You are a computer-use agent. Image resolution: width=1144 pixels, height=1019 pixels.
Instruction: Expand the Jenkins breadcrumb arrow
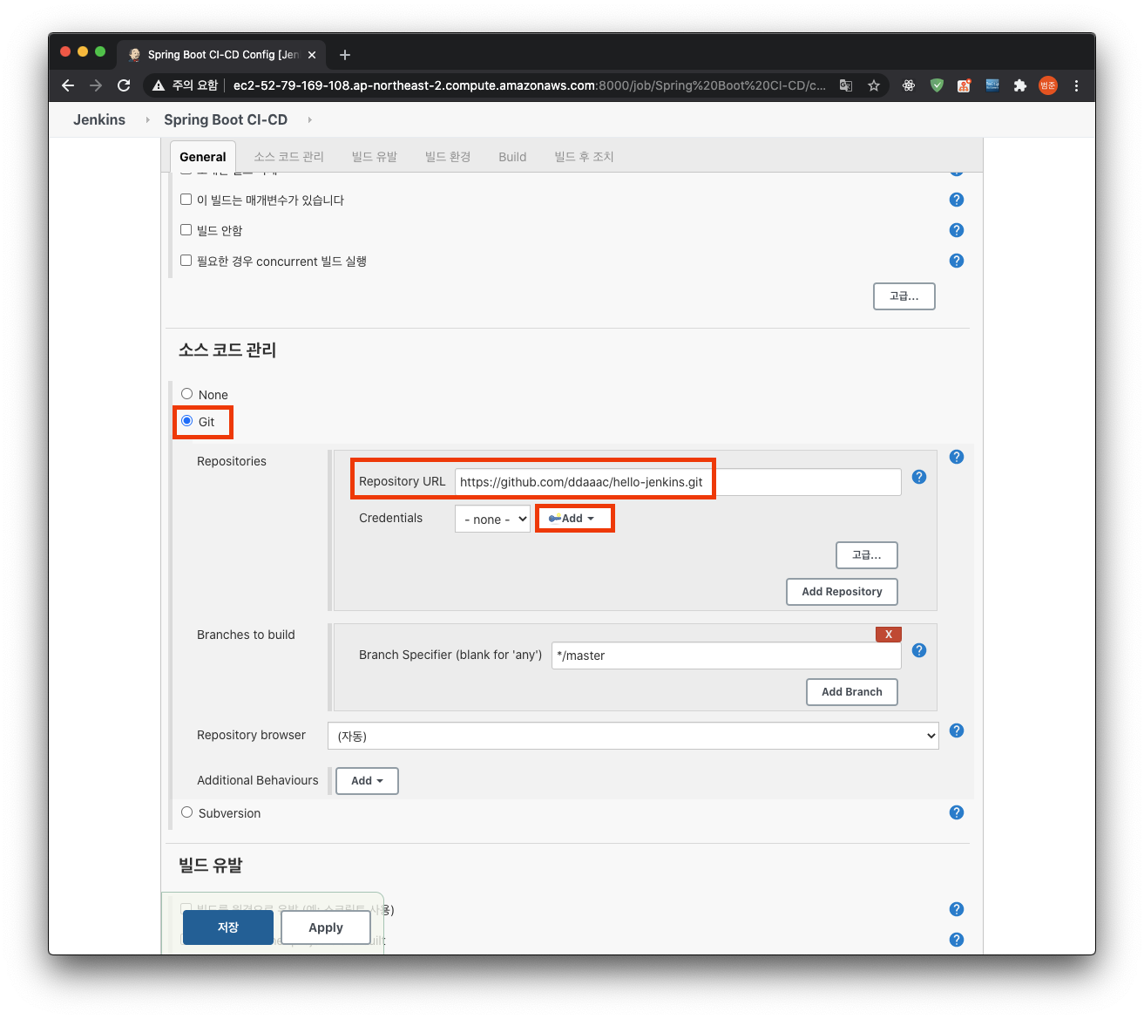[147, 119]
